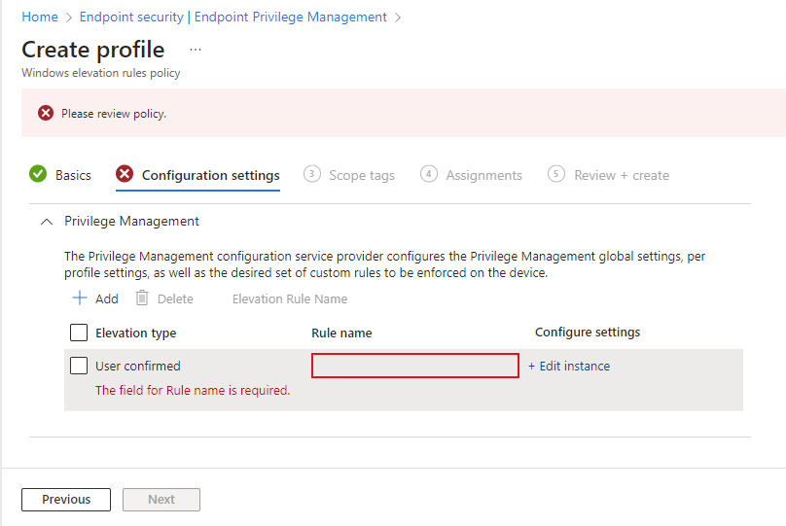
Task: Open the Review + create tab
Action: click(622, 175)
